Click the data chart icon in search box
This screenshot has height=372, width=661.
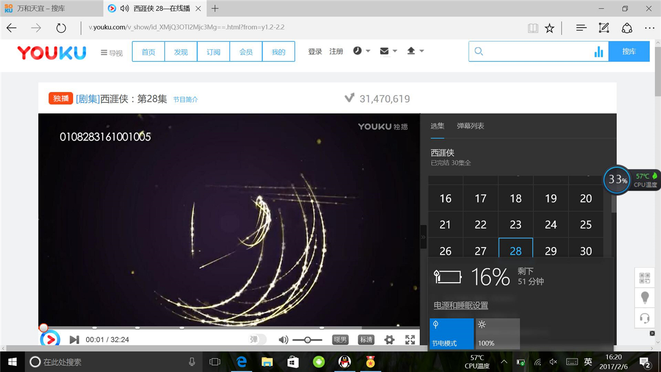[x=598, y=52]
